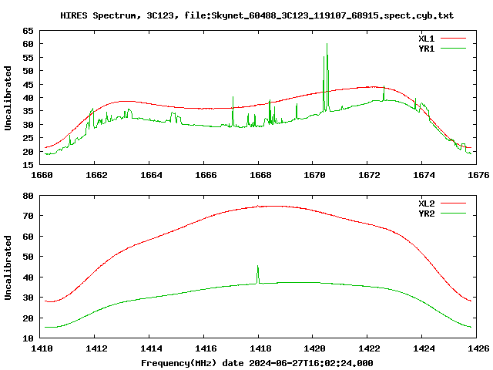
Task: Click the 45 y-axis tick label
Action: pos(28,85)
